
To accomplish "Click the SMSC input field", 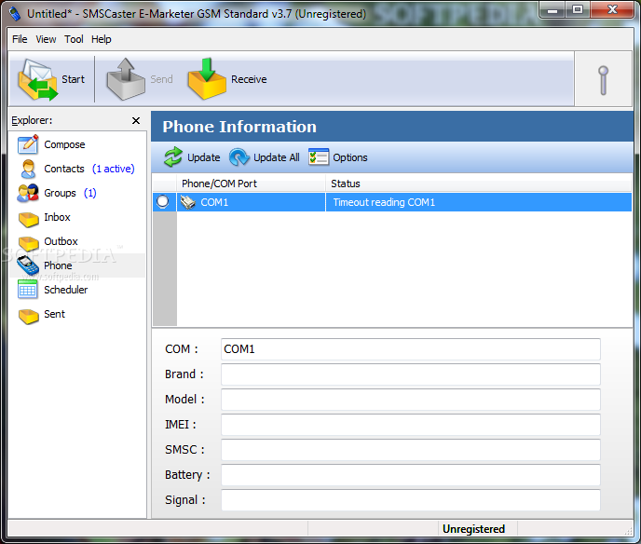I will [411, 450].
